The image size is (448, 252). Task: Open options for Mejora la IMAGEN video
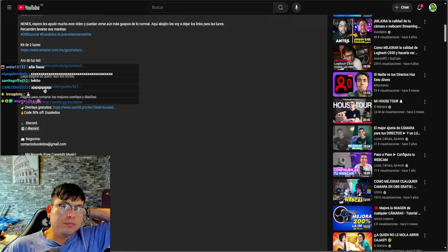coord(425,209)
